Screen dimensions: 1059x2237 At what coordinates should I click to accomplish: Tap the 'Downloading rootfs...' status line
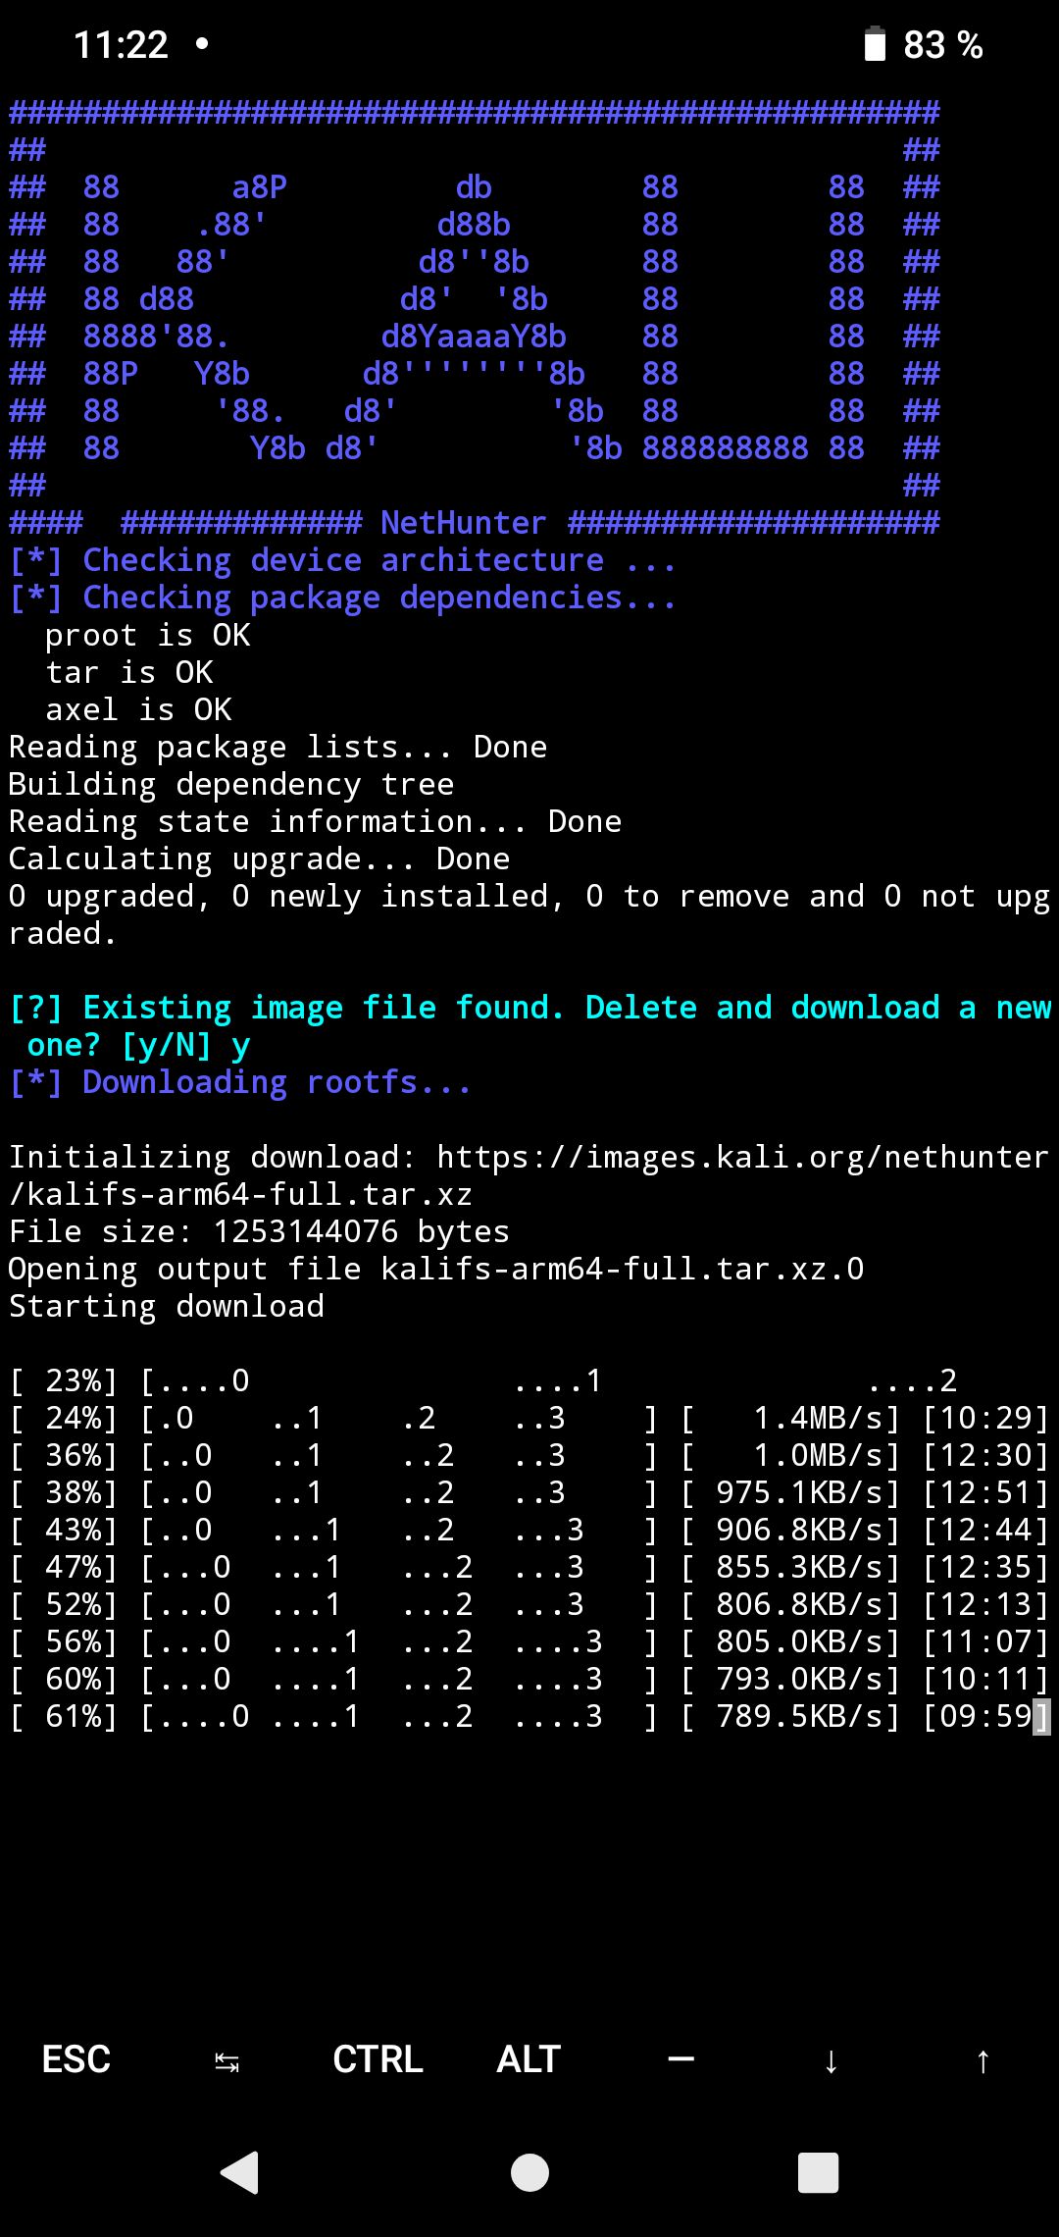[240, 1083]
